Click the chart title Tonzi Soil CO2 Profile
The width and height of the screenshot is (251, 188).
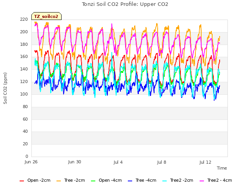(x=125, y=4)
